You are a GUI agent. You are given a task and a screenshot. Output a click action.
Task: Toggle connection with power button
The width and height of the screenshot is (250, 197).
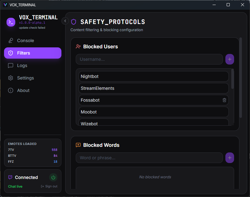click(53, 177)
